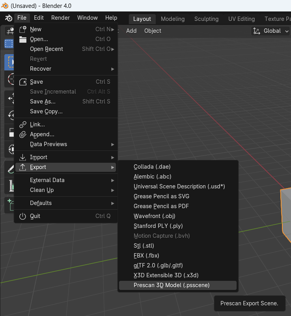This screenshot has width=291, height=316.
Task: Click the New file icon
Action: (23, 29)
